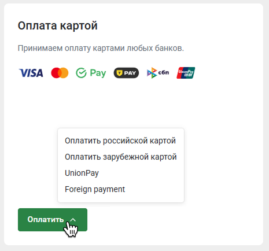Click the black T-Pay badge
The width and height of the screenshot is (269, 251).
pos(126,73)
